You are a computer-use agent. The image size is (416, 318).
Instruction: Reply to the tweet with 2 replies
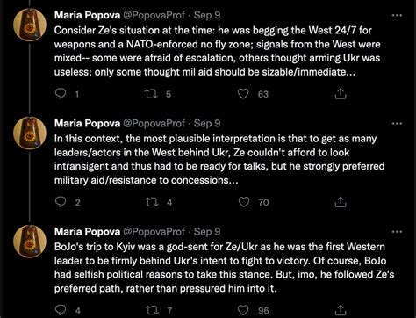tap(61, 202)
